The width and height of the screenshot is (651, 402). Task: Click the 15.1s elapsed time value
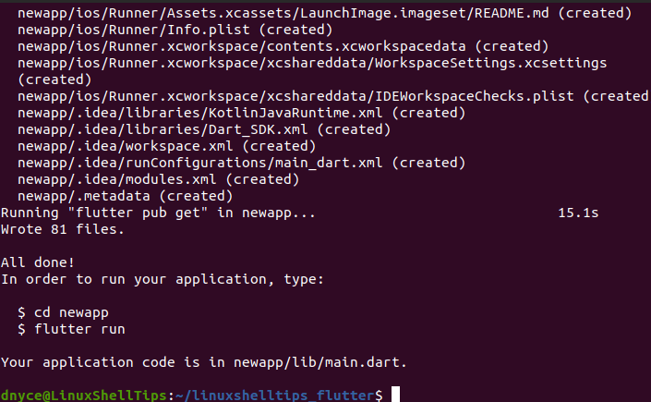(578, 213)
